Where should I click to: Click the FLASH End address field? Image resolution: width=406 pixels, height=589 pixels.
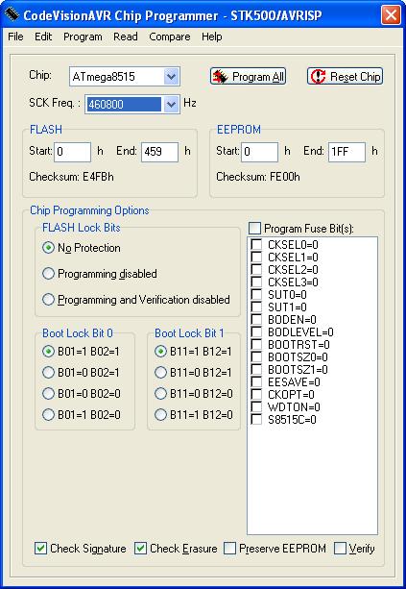(159, 152)
